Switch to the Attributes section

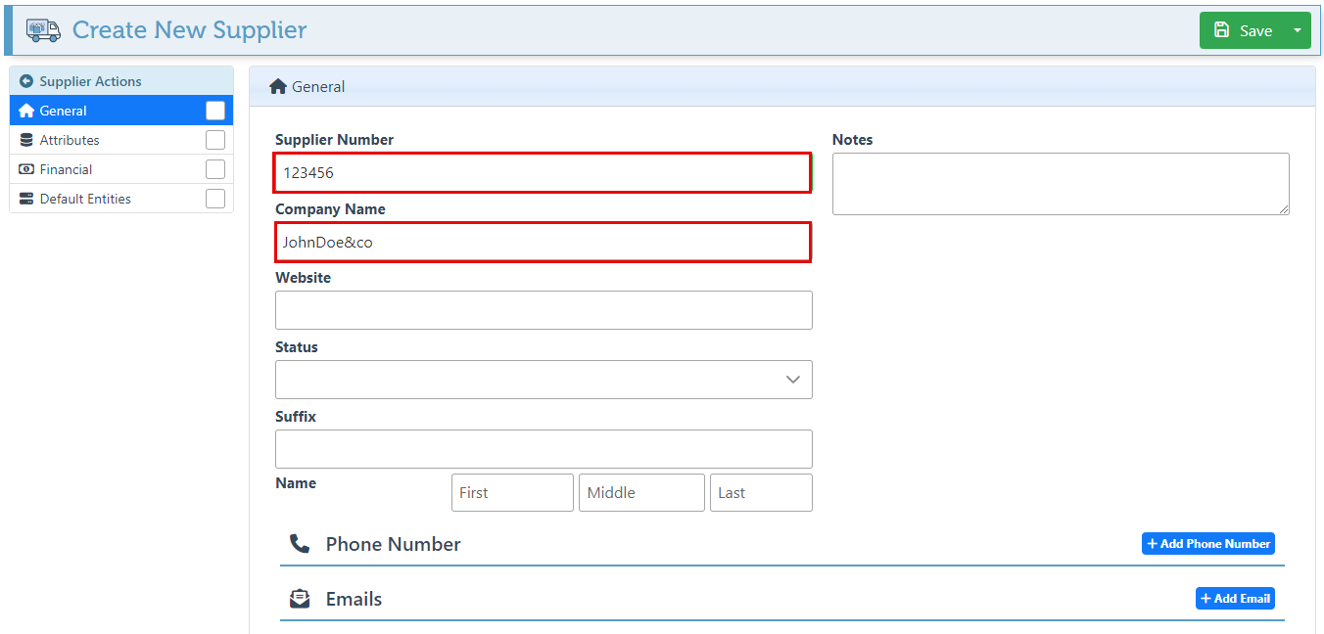coord(70,140)
